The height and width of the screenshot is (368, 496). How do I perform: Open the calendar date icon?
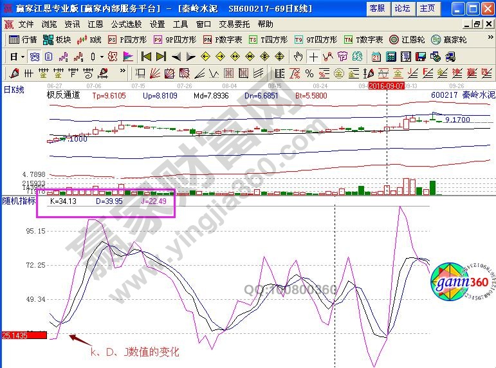click(x=376, y=57)
